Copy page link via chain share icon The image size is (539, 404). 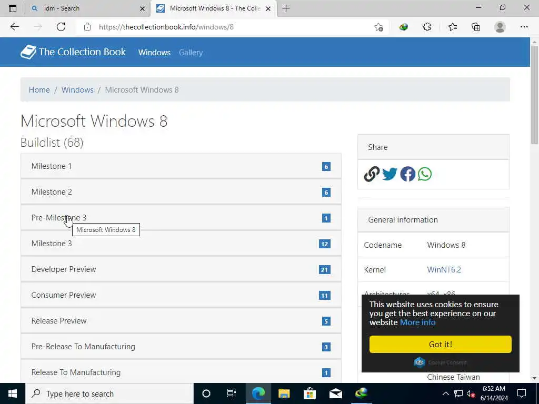(372, 174)
